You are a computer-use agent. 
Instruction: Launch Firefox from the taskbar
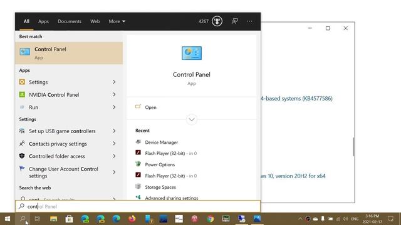tap(132, 219)
